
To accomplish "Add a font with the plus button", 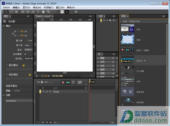I will coord(113,66).
